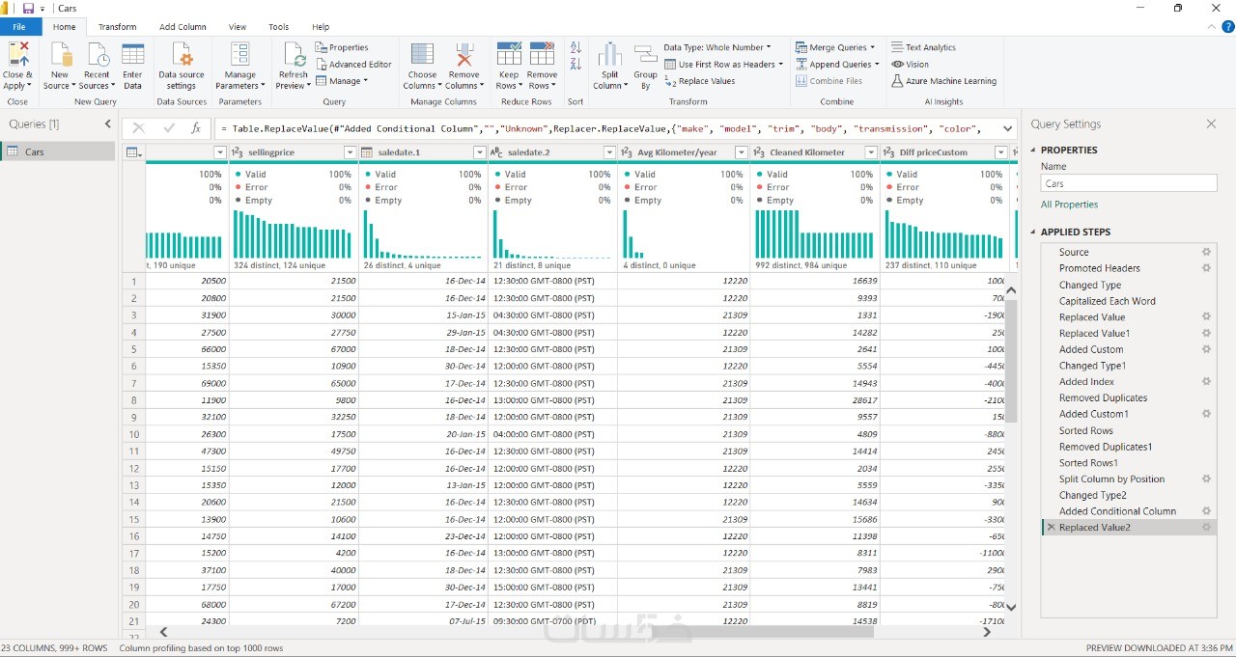Open the gear settings for Source step

point(1206,252)
